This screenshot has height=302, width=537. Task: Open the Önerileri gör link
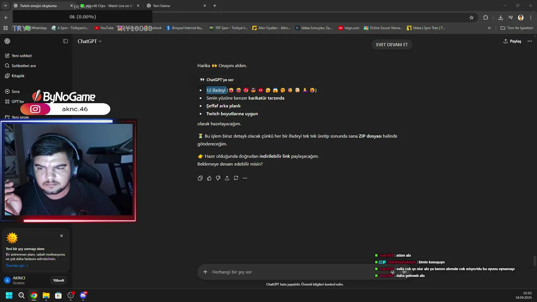tap(17, 266)
